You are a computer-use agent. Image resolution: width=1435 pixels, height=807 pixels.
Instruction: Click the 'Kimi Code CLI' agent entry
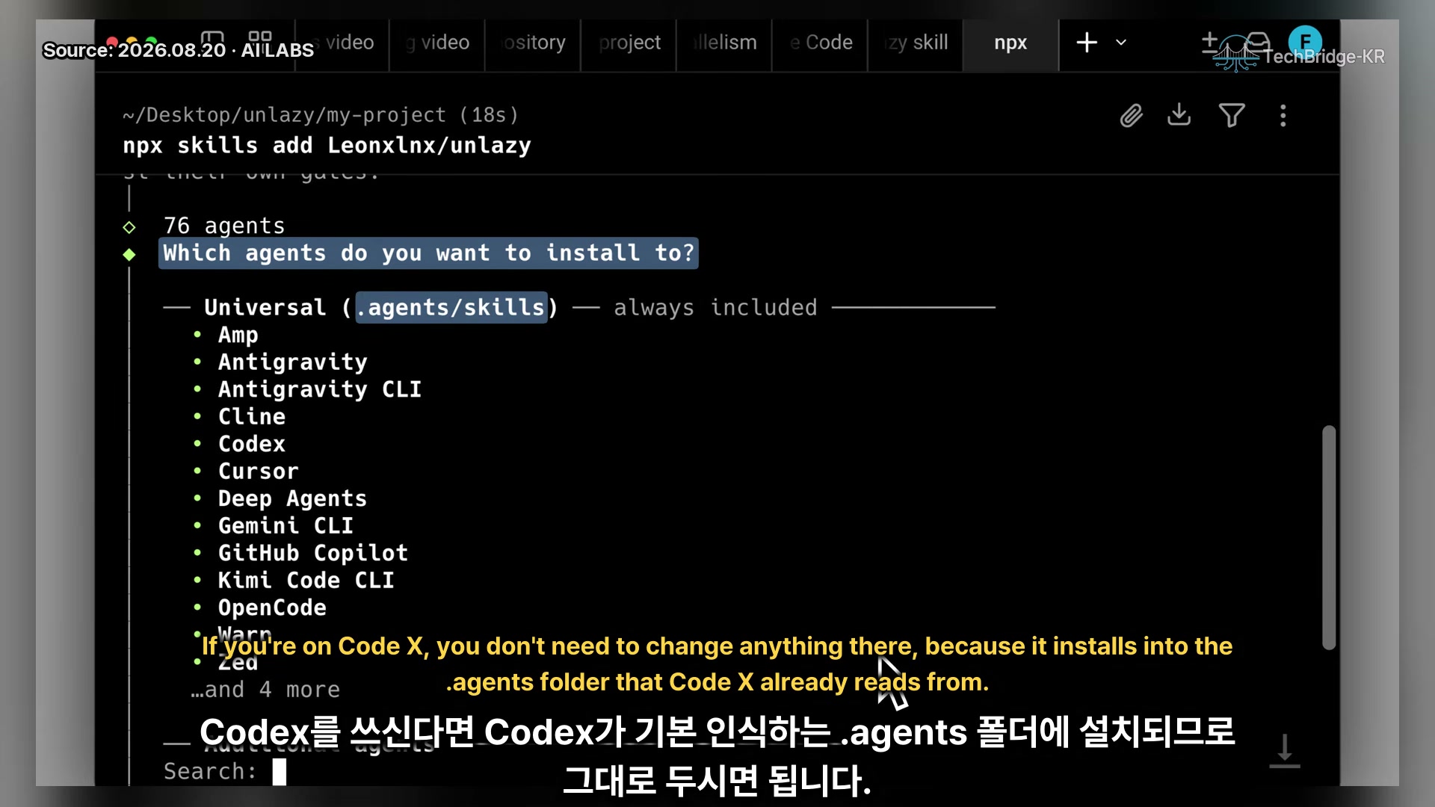(x=306, y=581)
